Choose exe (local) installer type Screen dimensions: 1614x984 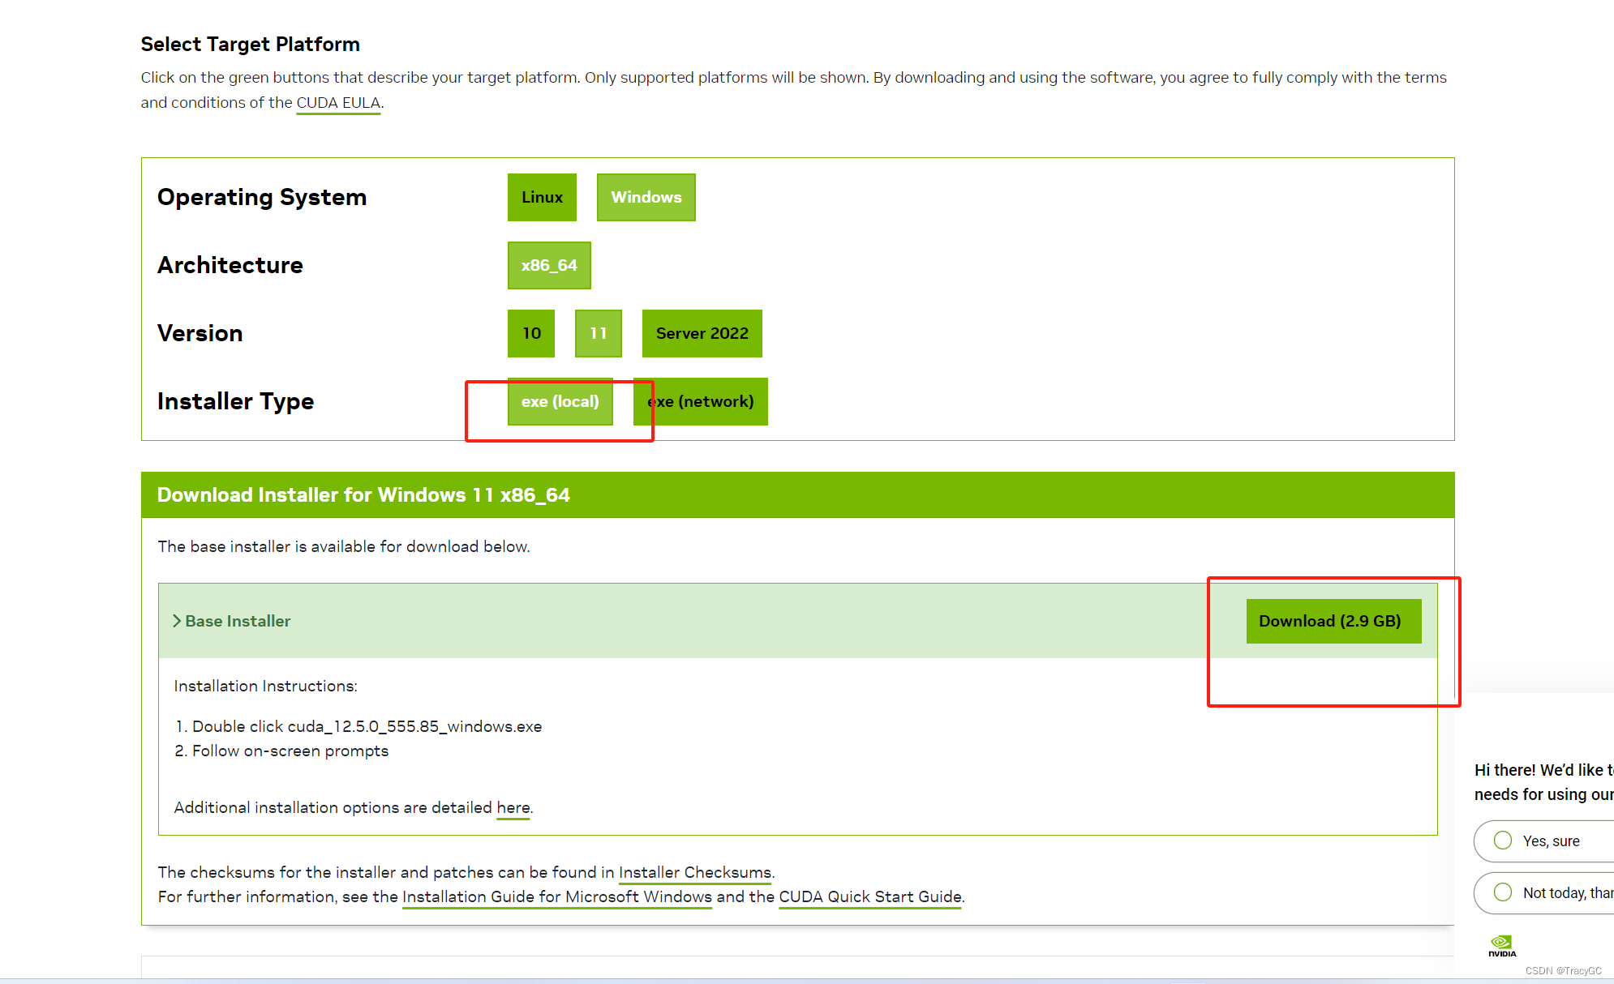(560, 401)
